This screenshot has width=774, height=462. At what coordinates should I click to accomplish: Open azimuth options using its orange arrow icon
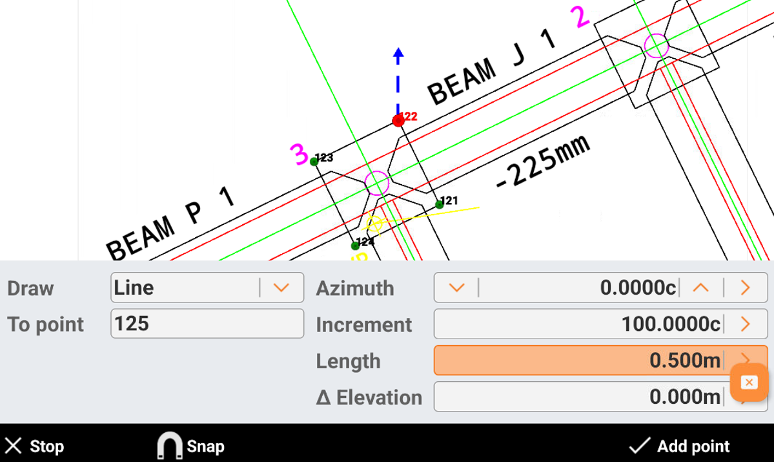coord(746,288)
